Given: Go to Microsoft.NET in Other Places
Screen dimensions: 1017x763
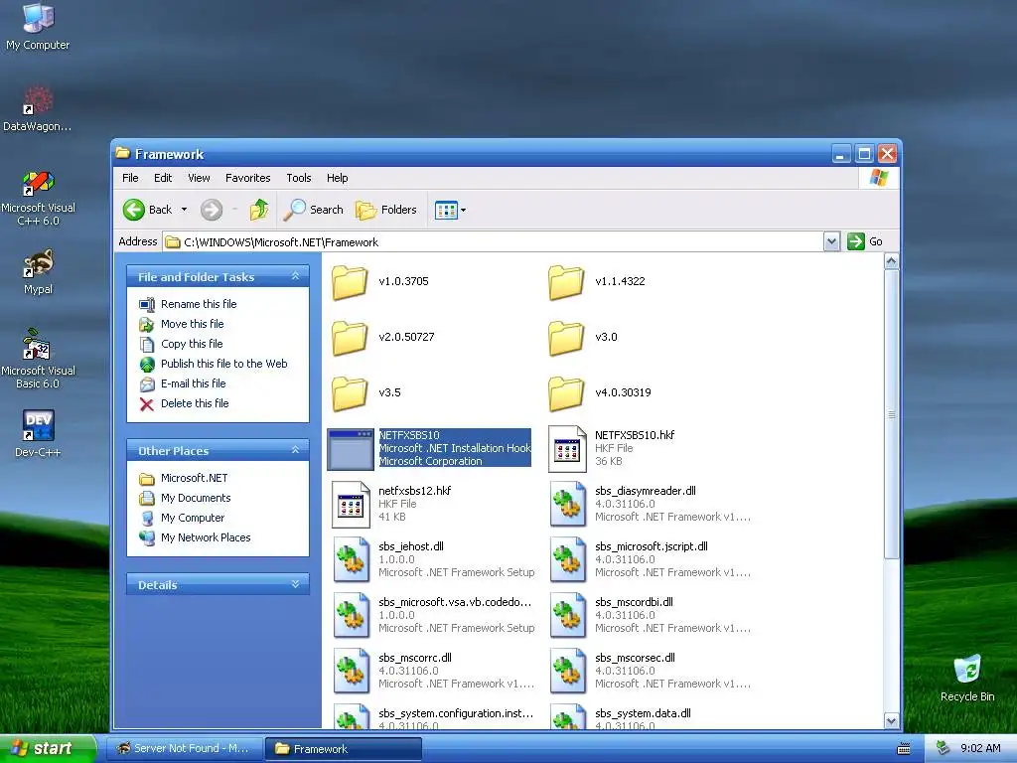Looking at the screenshot, I should click(194, 478).
